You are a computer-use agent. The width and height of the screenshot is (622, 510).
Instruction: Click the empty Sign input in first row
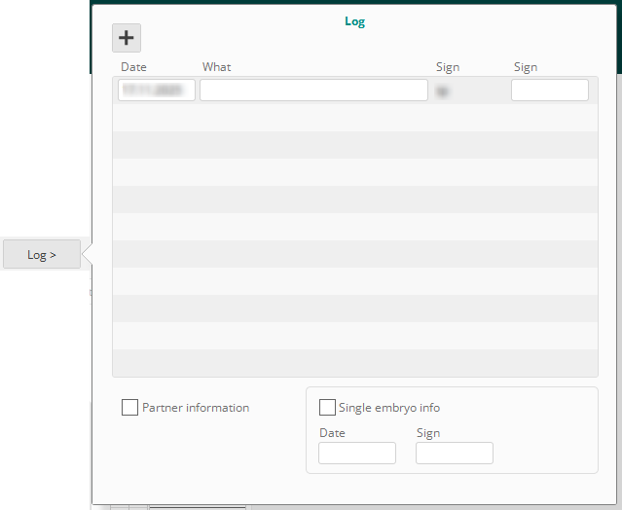tap(549, 91)
